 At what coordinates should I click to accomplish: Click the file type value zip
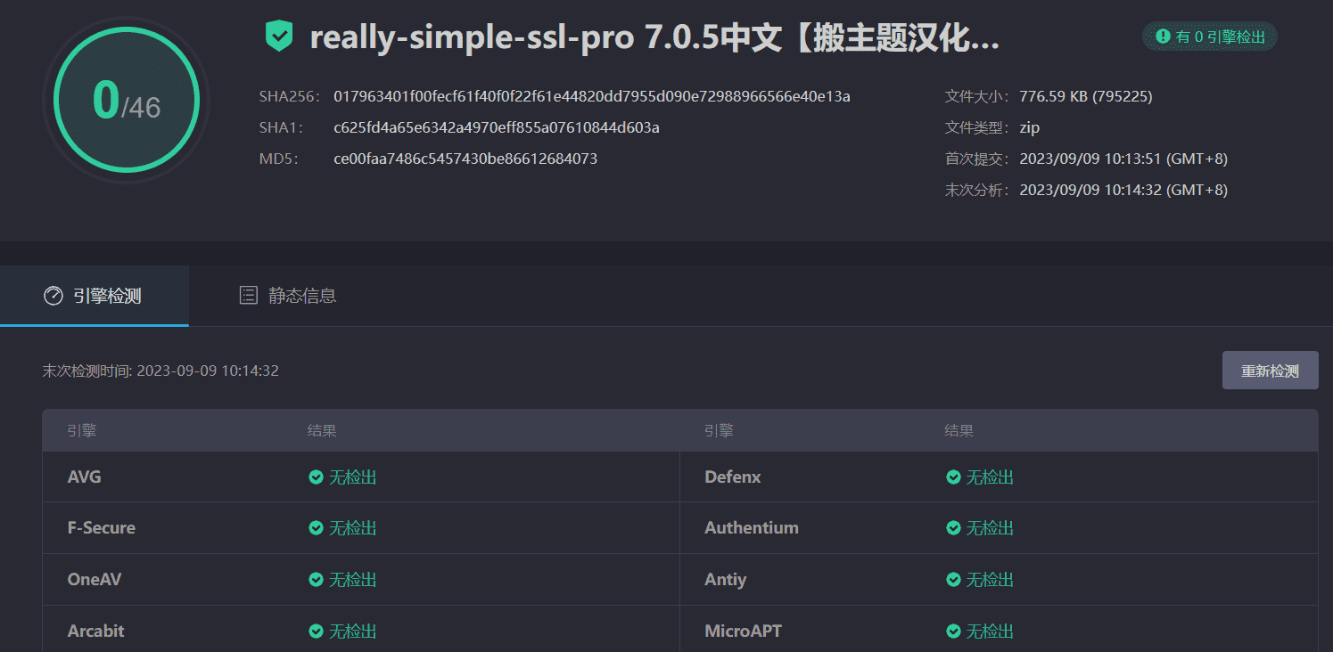click(1030, 127)
